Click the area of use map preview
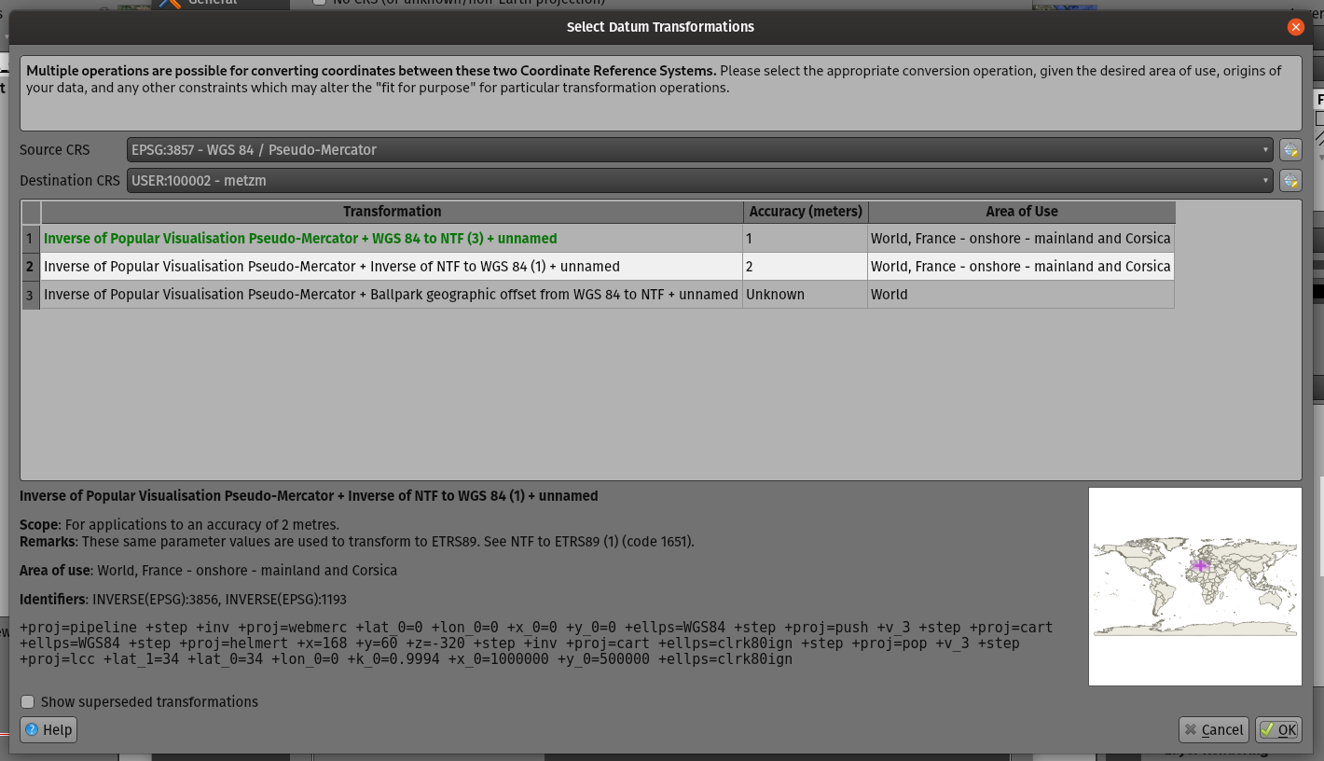Image resolution: width=1324 pixels, height=761 pixels. tap(1194, 586)
